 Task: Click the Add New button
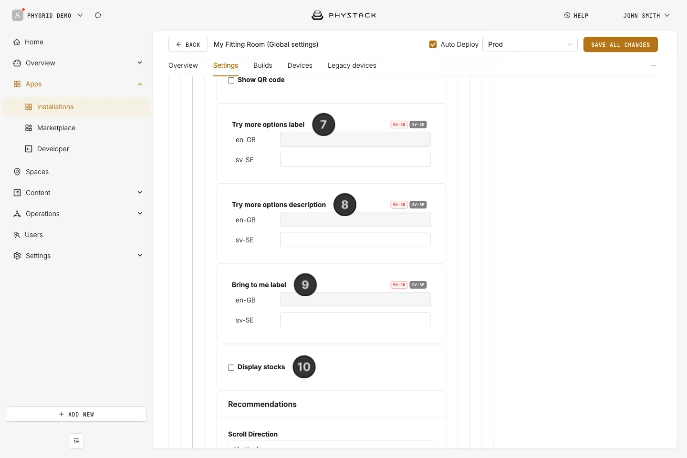point(76,414)
